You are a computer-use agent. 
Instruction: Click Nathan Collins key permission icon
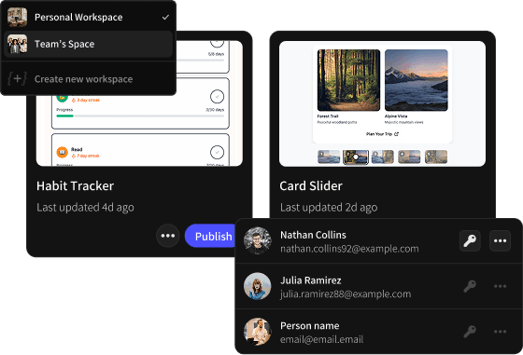coord(470,240)
